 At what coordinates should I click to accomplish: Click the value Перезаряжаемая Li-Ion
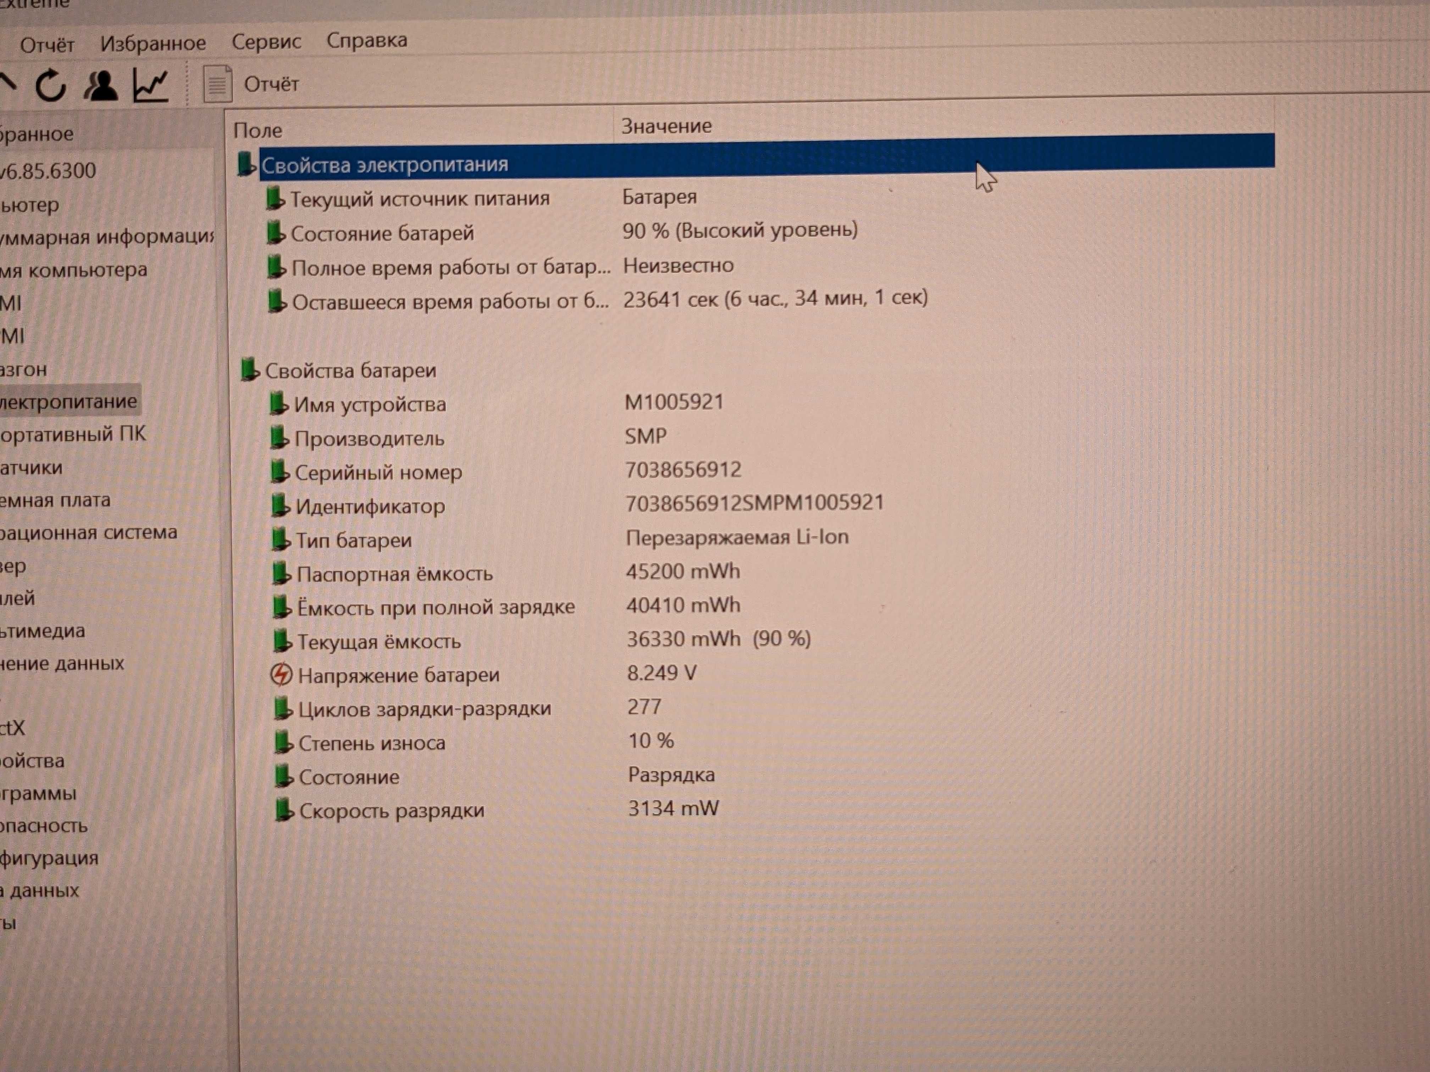[x=737, y=537]
